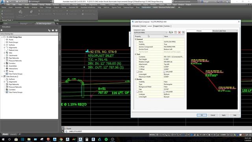Screen dimensions: 252x142
Task: Click the Toolspace help question icon
Action: [56, 30]
